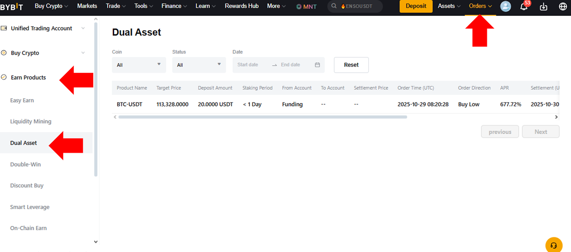Click the Earn Products sidebar label

29,77
